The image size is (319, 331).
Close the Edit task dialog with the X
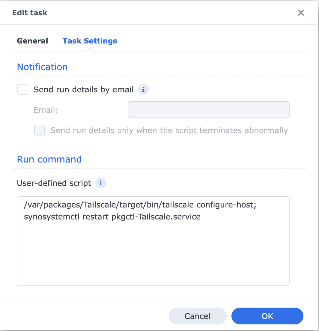pos(301,13)
